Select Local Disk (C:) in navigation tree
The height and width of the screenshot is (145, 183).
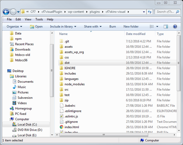pyautogui.click(x=27, y=125)
